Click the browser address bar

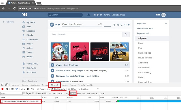point(99,8)
